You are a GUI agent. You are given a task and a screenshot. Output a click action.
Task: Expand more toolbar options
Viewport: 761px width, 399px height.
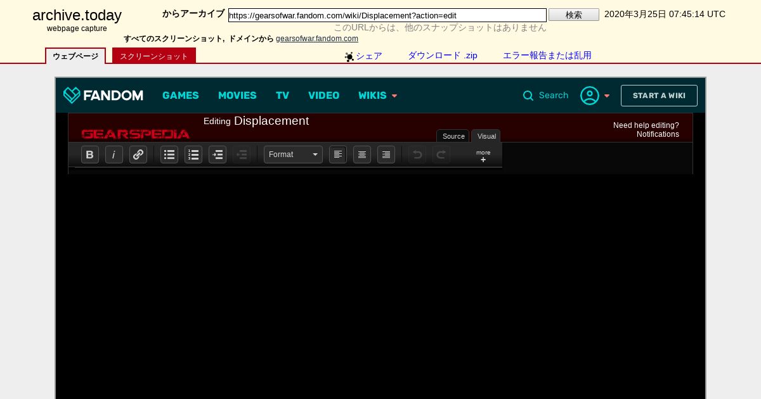[483, 156]
